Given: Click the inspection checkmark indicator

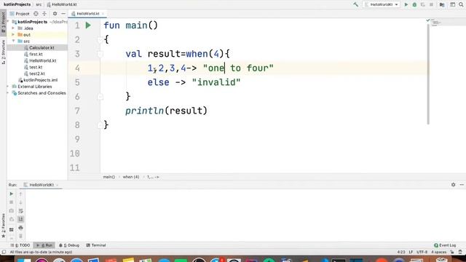Looking at the screenshot, I should click(428, 20).
